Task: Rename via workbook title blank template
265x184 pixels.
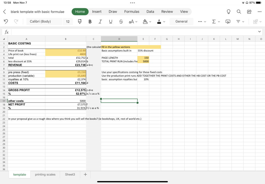Action: 38,12
